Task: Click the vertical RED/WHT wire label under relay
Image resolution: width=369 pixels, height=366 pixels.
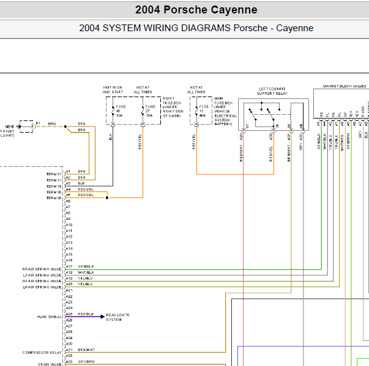Action: [x=241, y=153]
